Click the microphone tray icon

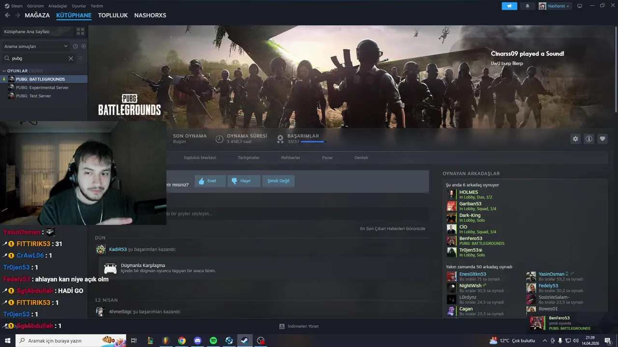pos(560,340)
